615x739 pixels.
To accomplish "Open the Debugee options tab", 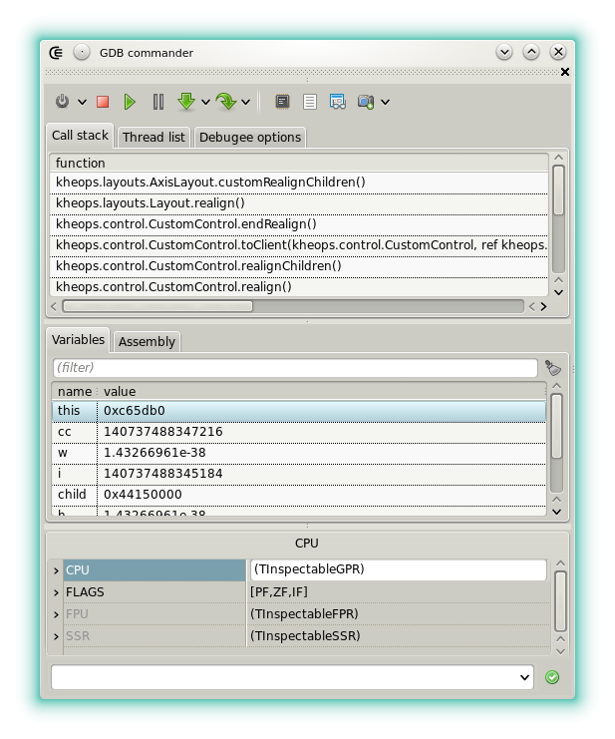I will (249, 138).
